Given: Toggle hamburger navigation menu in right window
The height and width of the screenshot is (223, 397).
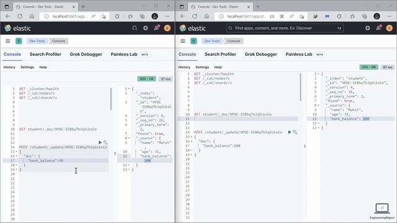Looking at the screenshot, I should click(x=183, y=41).
